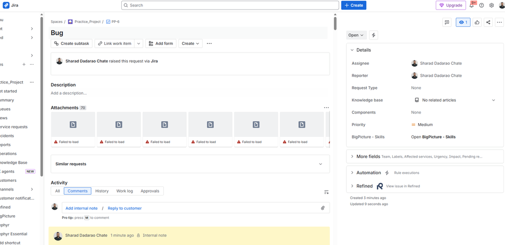Expand the Refined section
The width and height of the screenshot is (505, 245).
tap(352, 186)
